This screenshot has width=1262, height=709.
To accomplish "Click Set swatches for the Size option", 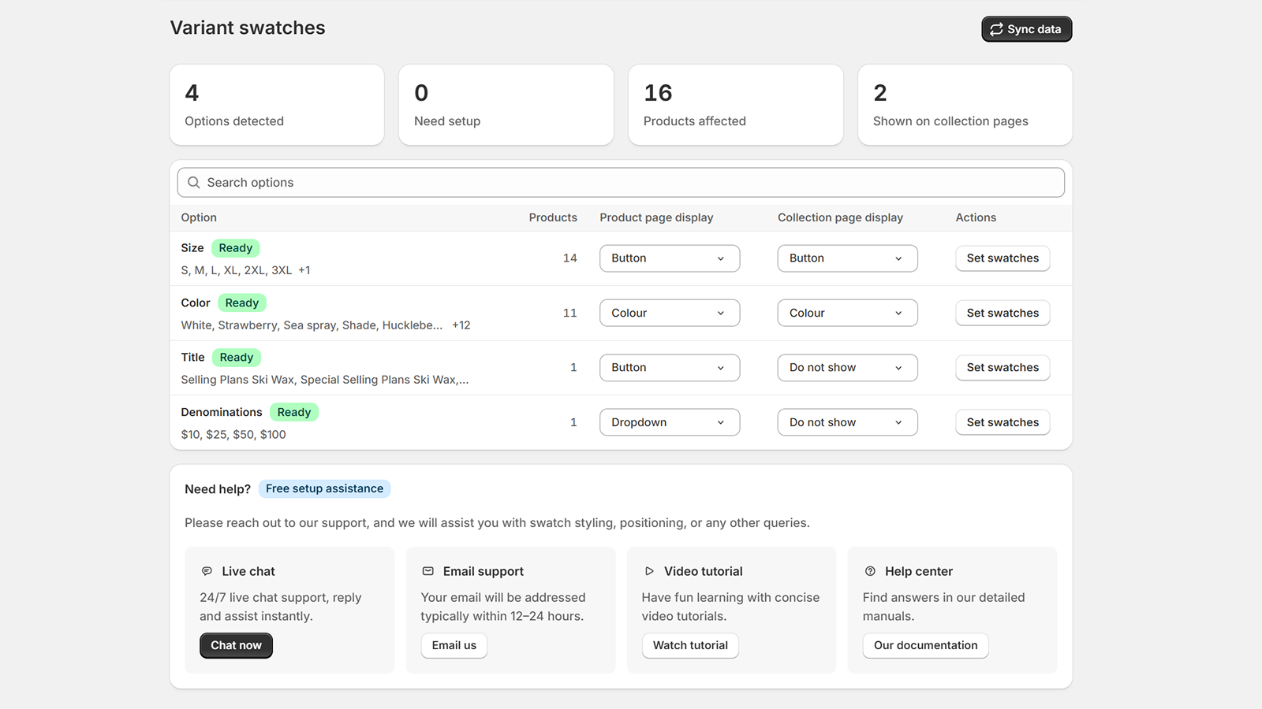I will tap(1003, 258).
